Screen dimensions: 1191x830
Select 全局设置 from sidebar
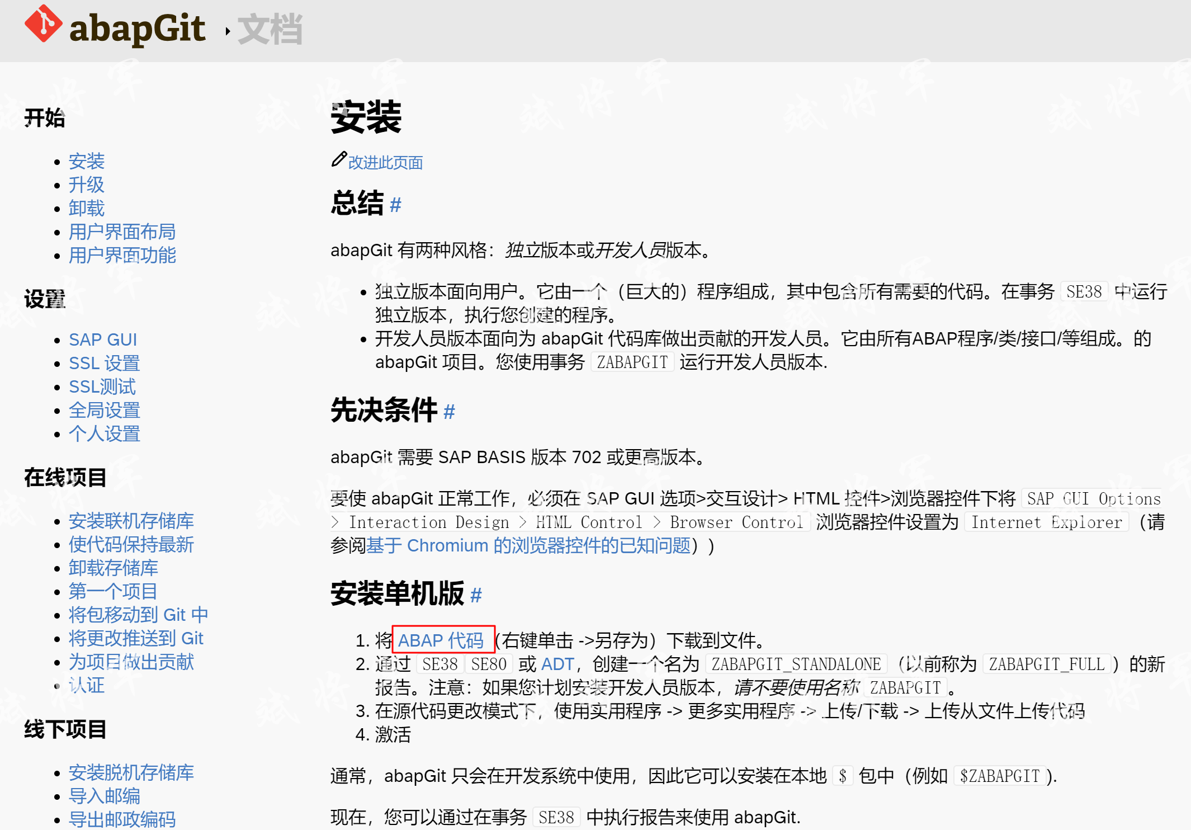(x=104, y=410)
